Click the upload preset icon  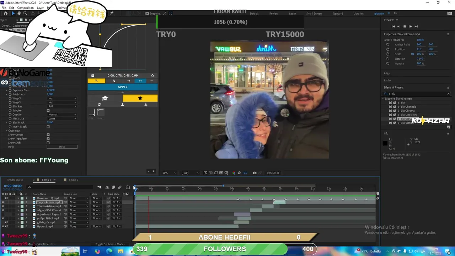pyautogui.click(x=123, y=105)
